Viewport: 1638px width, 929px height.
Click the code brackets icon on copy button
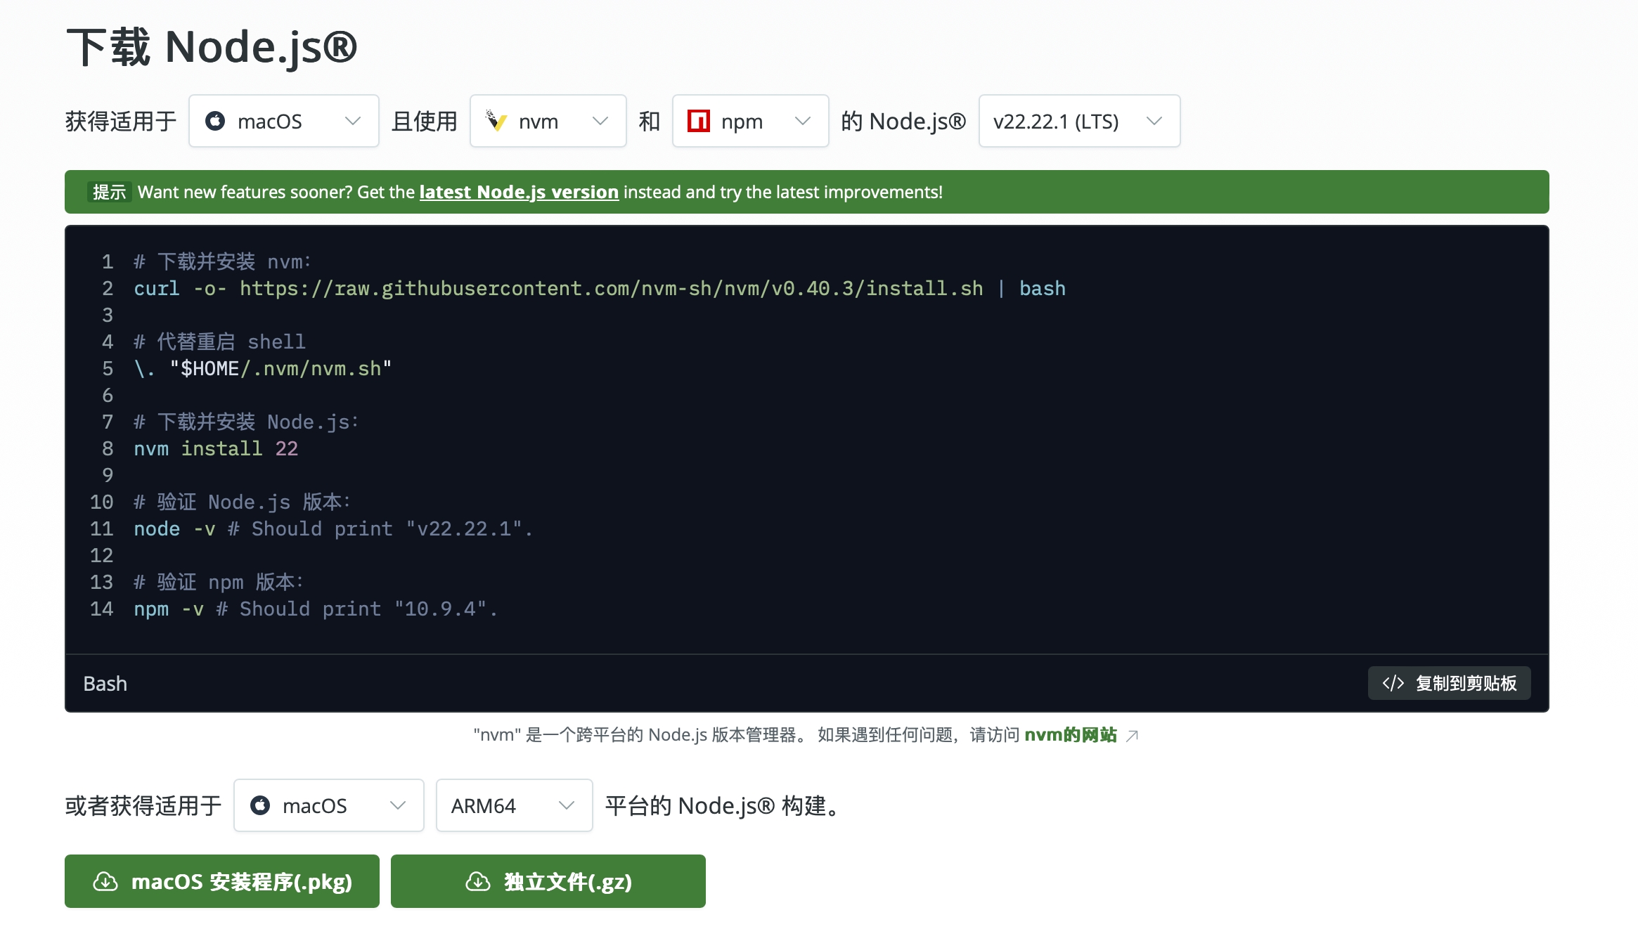(1393, 683)
